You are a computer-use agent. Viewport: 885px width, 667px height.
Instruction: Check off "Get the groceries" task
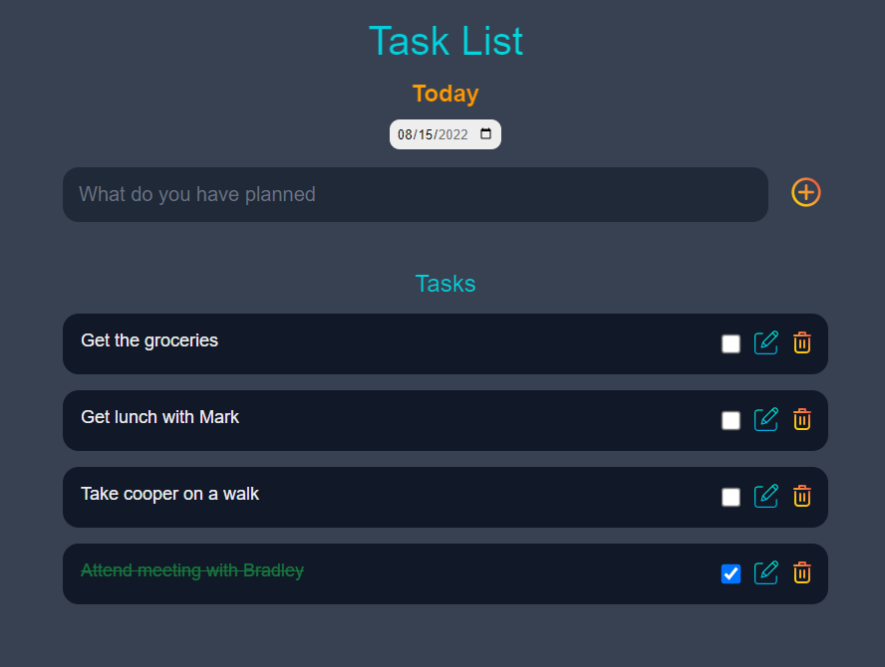[x=731, y=343]
